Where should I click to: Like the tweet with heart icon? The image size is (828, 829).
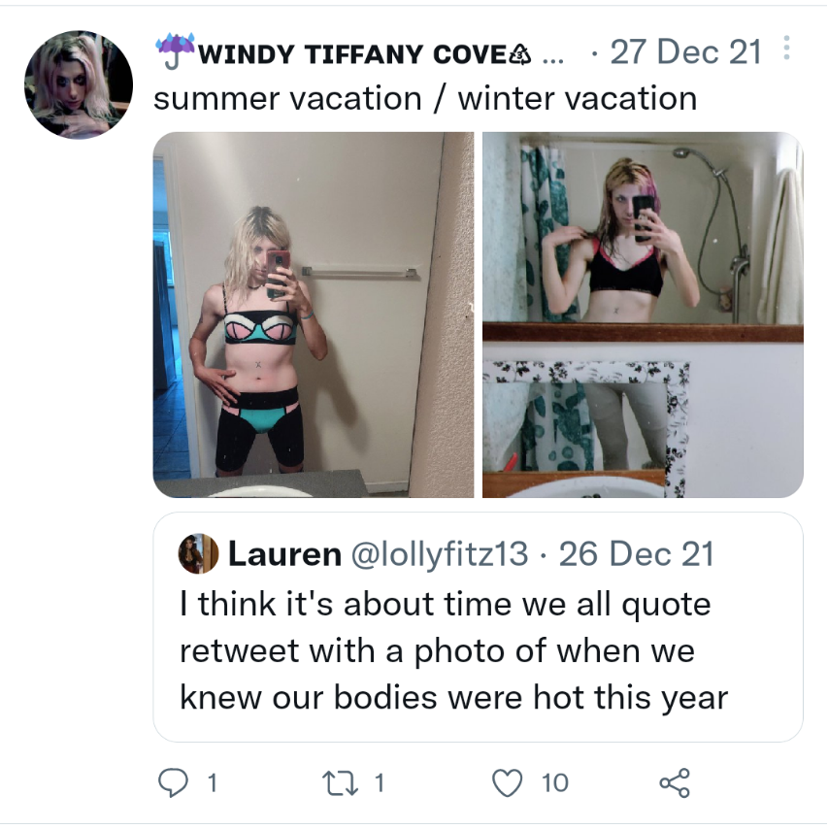507,783
